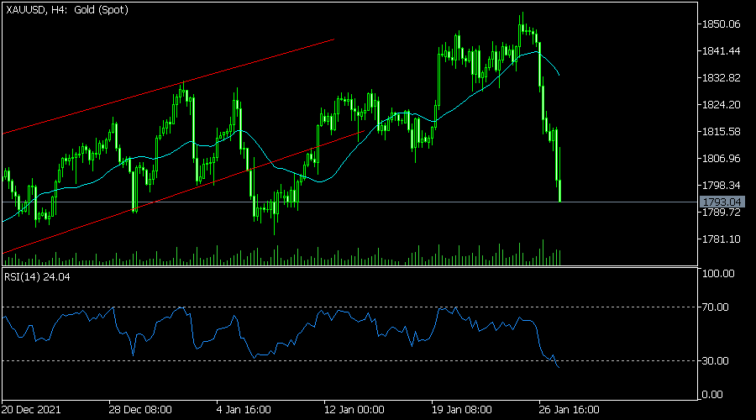Click the RSI(14) 24.04 indicator label

pyautogui.click(x=37, y=277)
